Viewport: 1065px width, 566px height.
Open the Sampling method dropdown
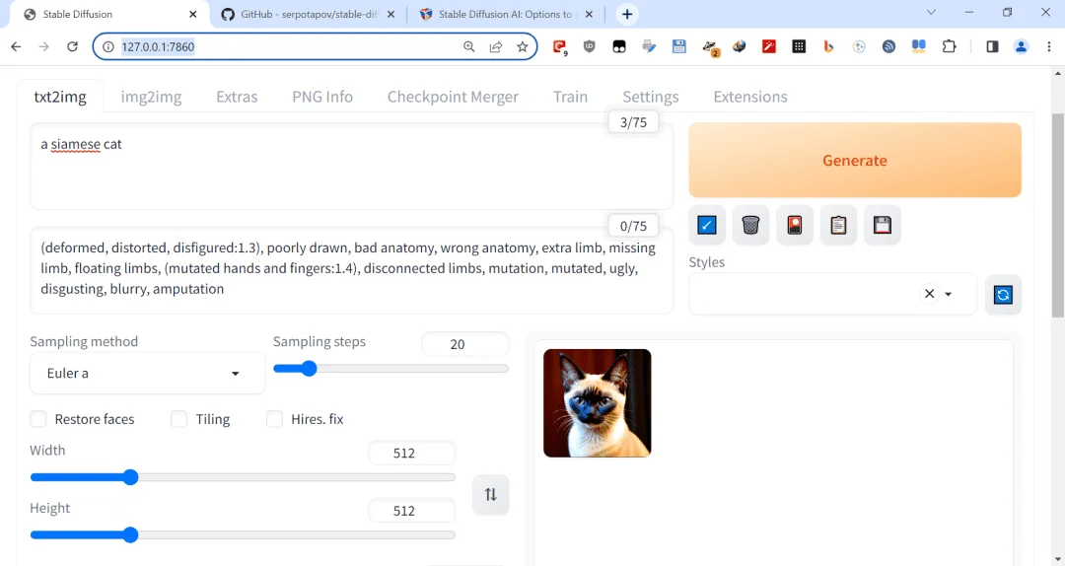[147, 373]
